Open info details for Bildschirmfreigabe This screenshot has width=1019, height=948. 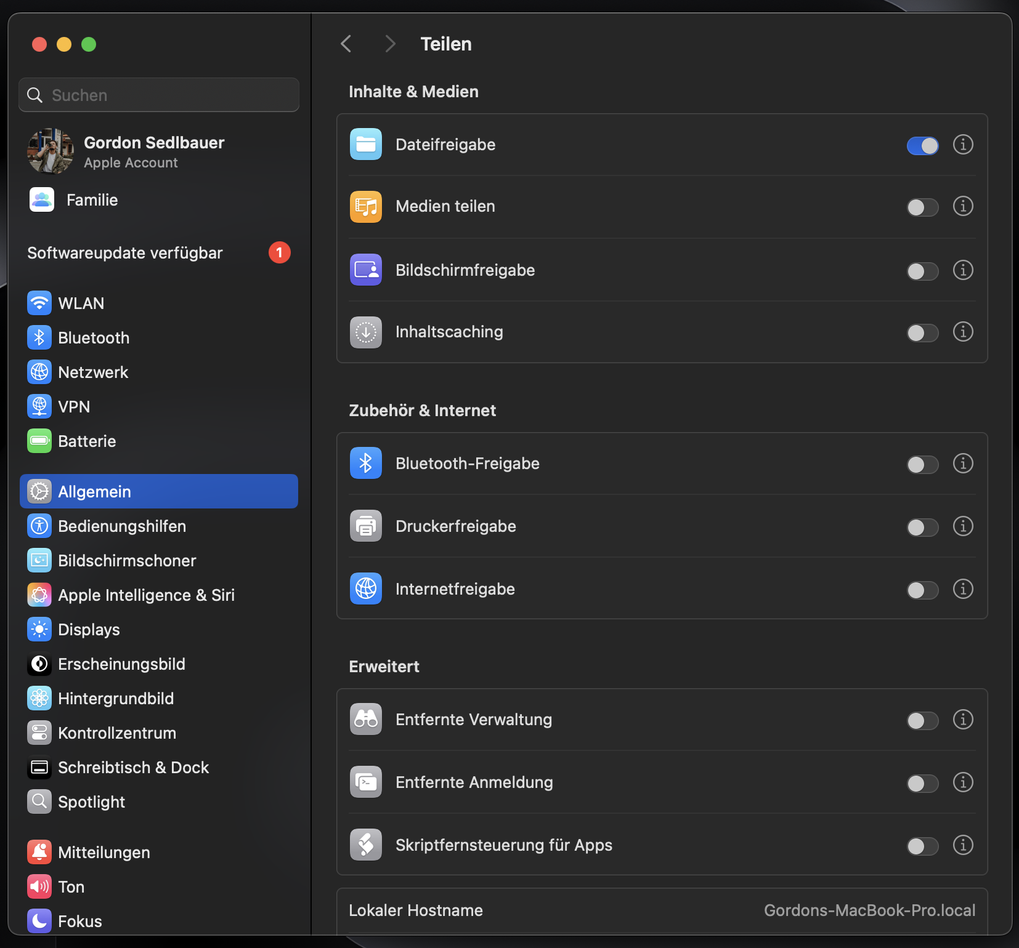coord(963,270)
